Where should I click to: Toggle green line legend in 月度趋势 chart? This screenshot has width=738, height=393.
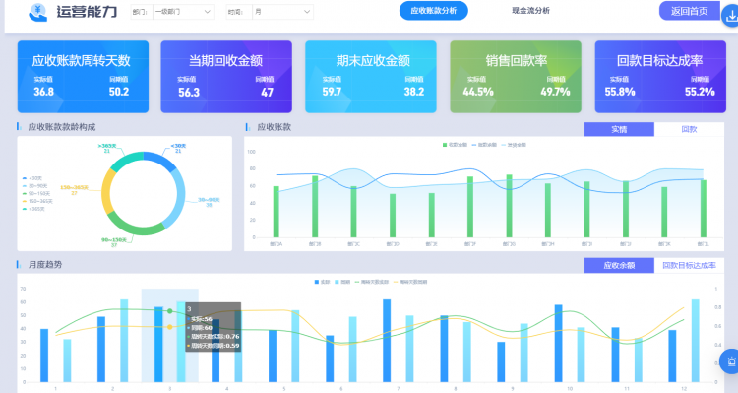coord(372,282)
